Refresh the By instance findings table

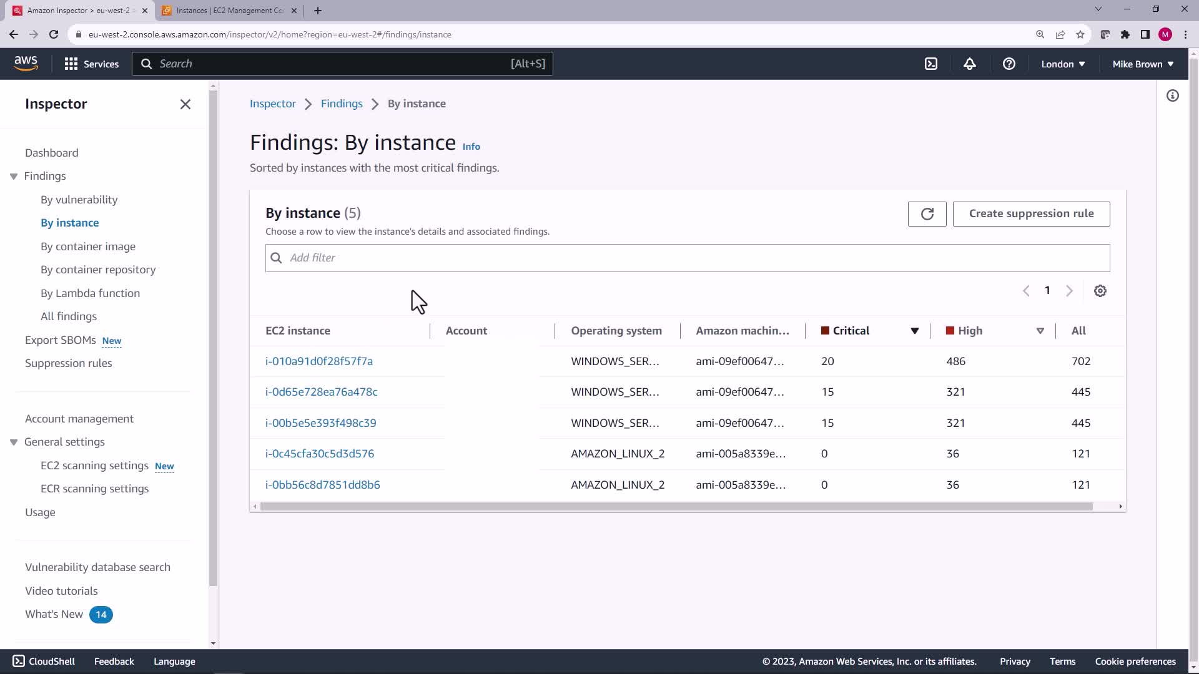pyautogui.click(x=927, y=214)
